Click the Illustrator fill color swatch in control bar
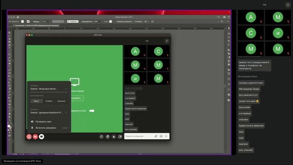Viewport: 293px width, 165px height. (22, 22)
